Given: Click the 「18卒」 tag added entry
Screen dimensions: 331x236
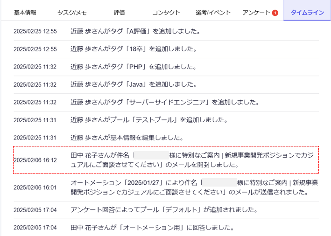Looking at the screenshot, I should (134, 49).
